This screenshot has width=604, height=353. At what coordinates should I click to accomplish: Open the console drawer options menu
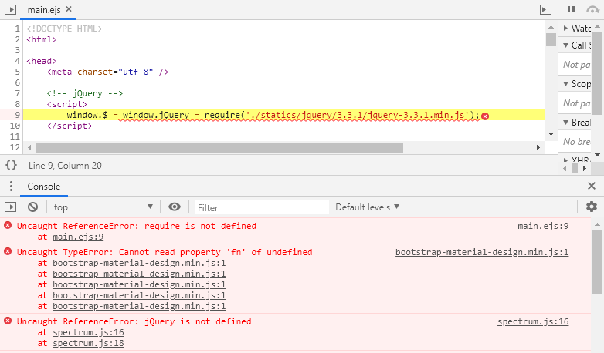[x=11, y=186]
